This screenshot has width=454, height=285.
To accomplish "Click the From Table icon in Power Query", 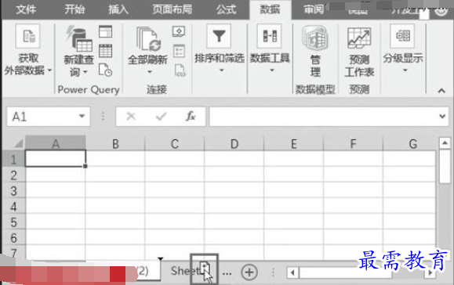I will tap(105, 51).
